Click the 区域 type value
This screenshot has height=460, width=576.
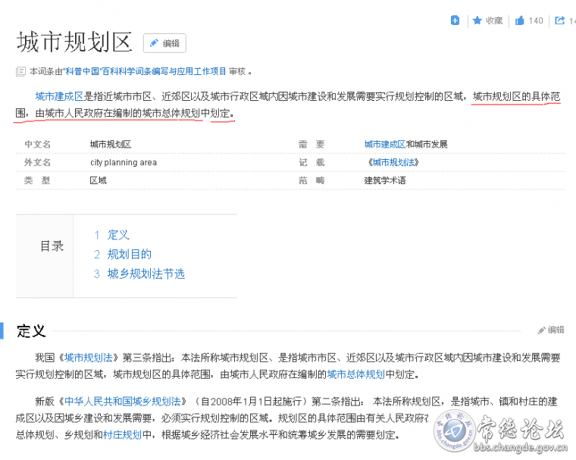point(98,180)
